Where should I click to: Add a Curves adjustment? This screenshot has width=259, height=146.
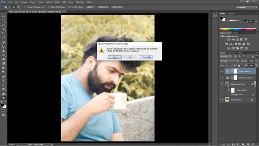click(238, 40)
